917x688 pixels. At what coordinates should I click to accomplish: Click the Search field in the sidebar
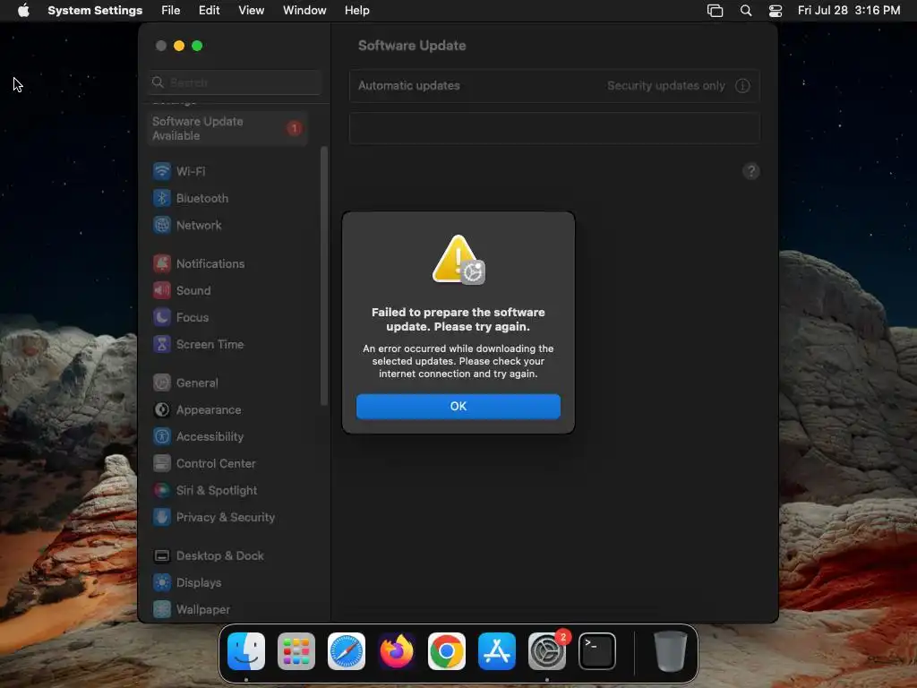(235, 82)
